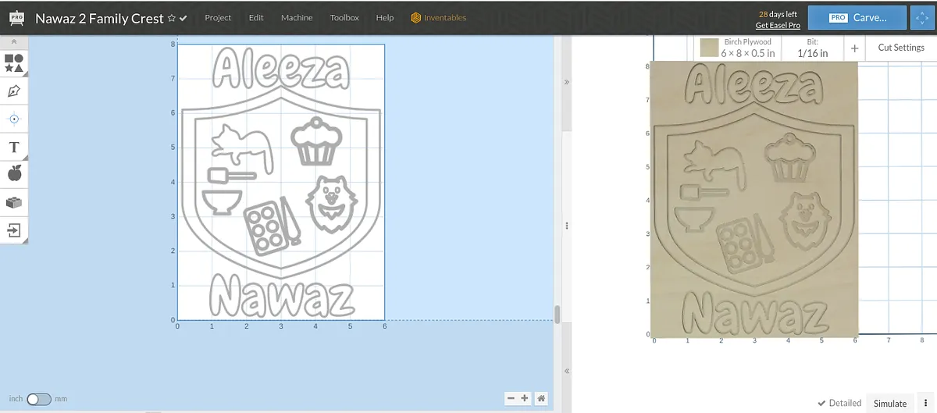Switch units with the inch/mm toggle
Viewport: 937px width, 413px height.
[x=38, y=399]
